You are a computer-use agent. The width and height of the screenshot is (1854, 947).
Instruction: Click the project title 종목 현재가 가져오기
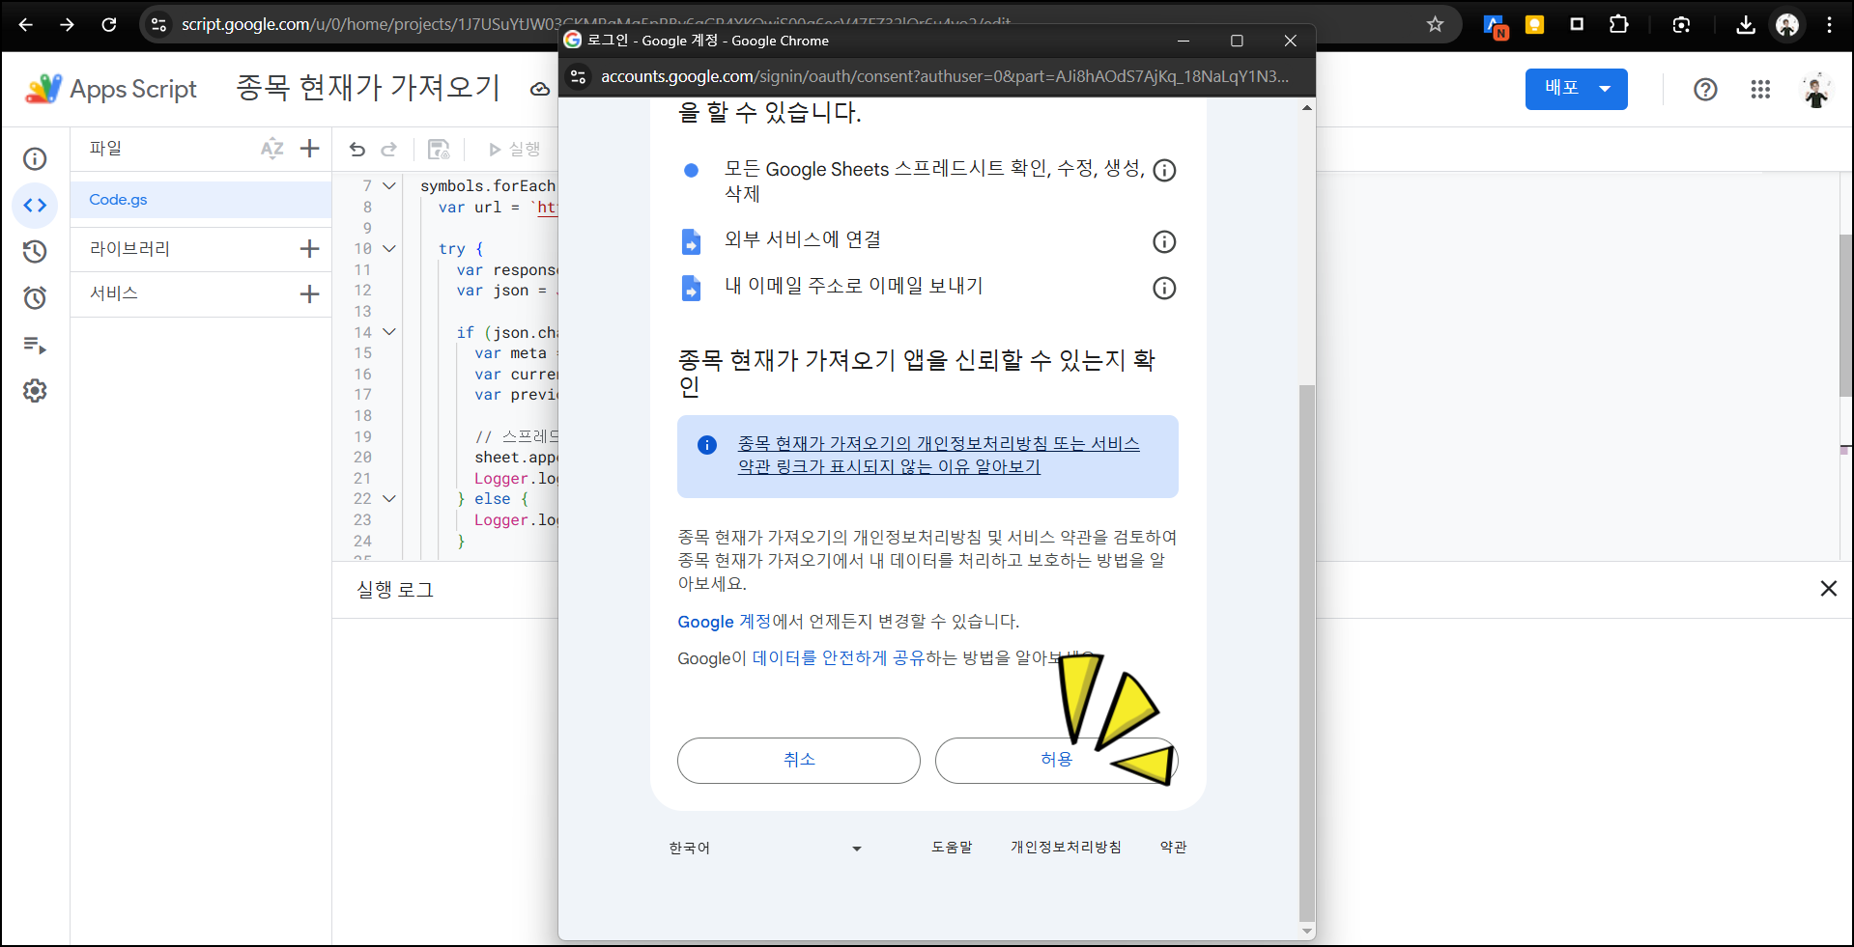pyautogui.click(x=368, y=88)
